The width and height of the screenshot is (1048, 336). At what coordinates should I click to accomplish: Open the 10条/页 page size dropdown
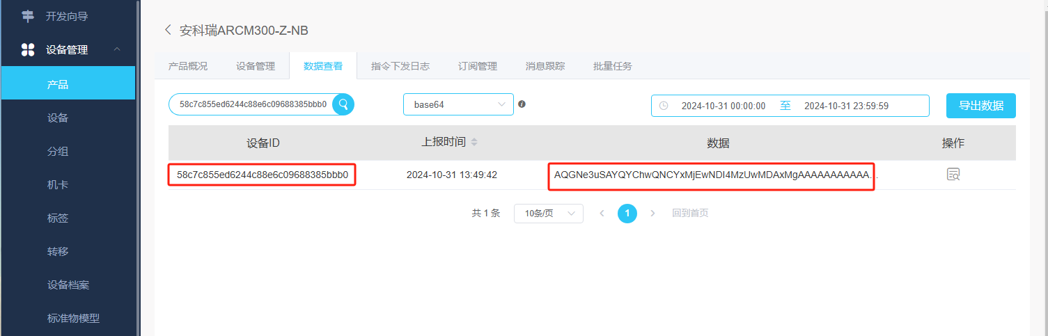548,214
